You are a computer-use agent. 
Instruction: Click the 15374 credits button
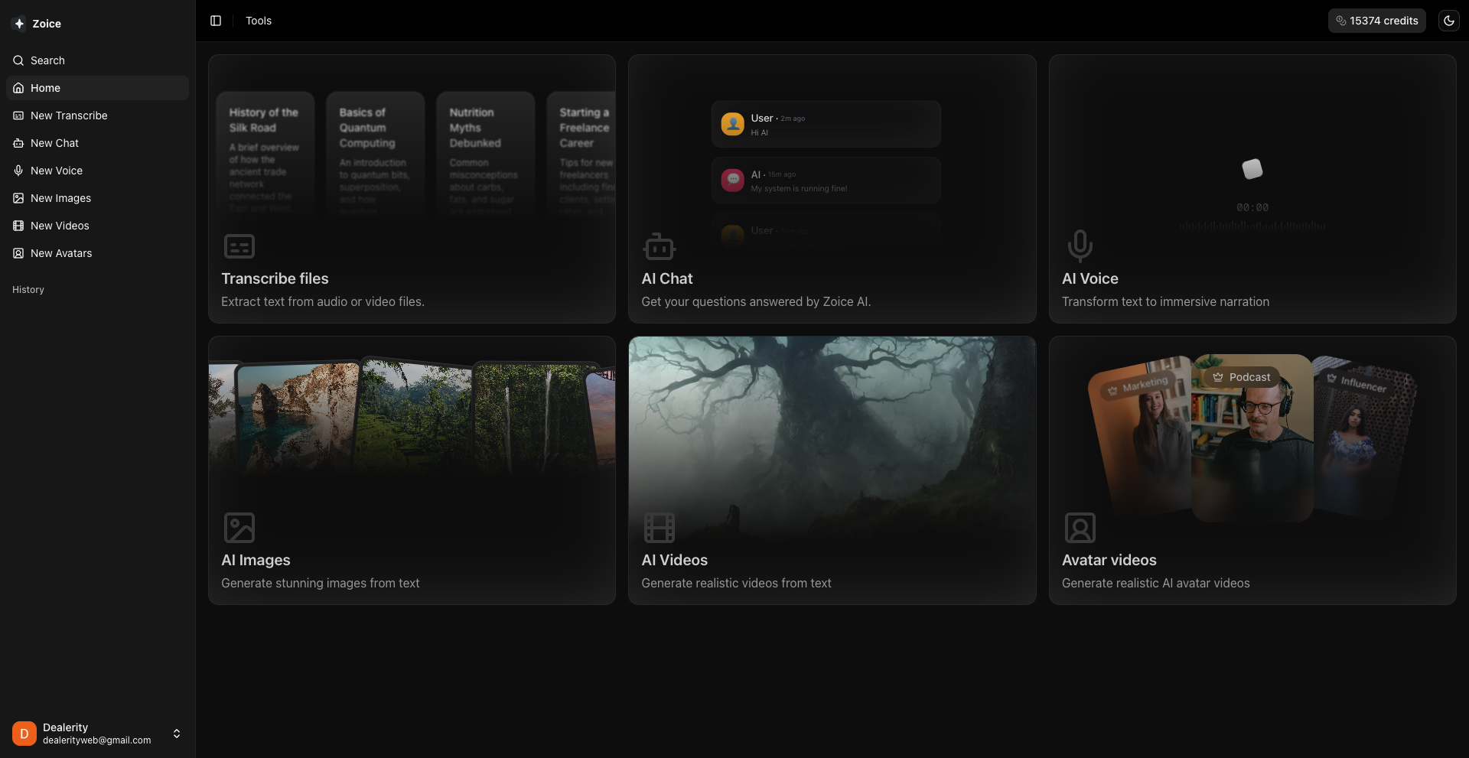click(1376, 21)
